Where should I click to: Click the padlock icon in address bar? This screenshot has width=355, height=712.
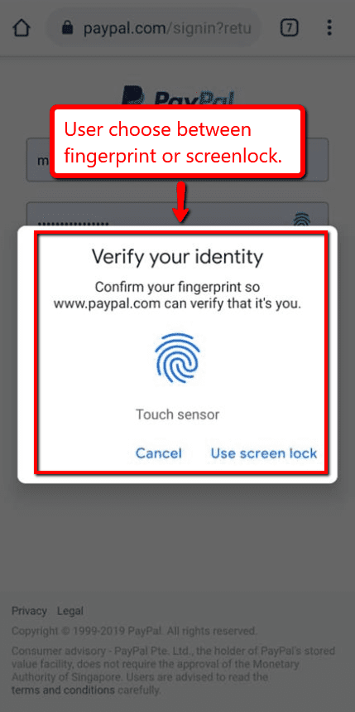pyautogui.click(x=67, y=29)
